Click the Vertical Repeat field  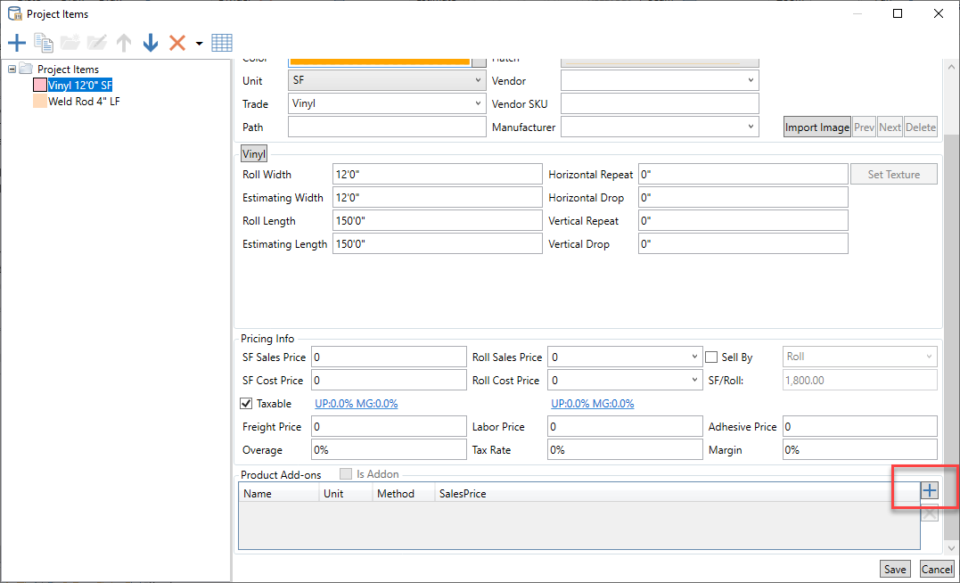coord(743,220)
